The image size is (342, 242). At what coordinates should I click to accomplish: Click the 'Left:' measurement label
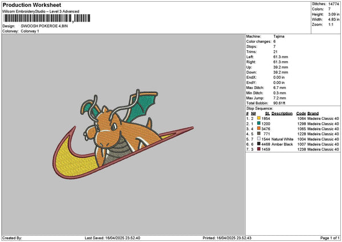point(250,57)
